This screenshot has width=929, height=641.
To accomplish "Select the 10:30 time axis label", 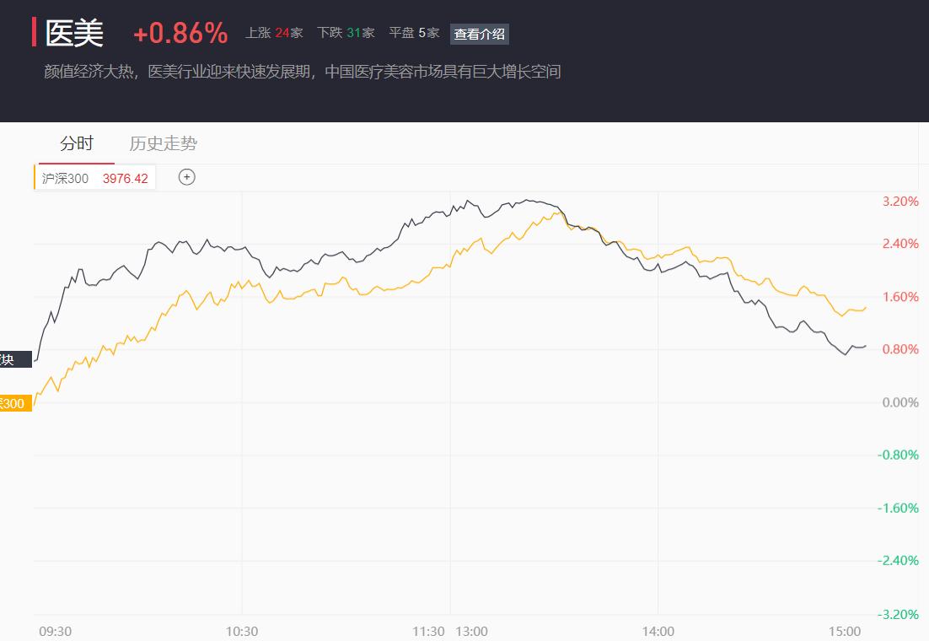I will (x=242, y=631).
